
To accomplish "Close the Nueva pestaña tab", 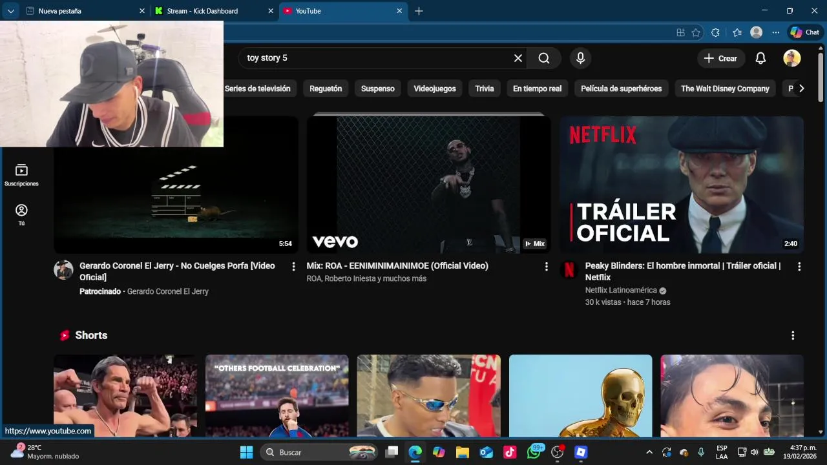I will point(142,11).
